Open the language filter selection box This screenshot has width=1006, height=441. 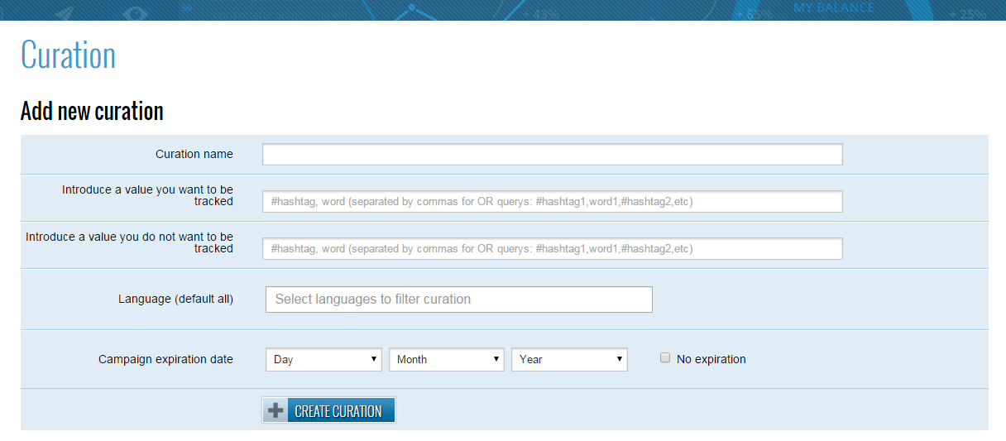pos(458,300)
